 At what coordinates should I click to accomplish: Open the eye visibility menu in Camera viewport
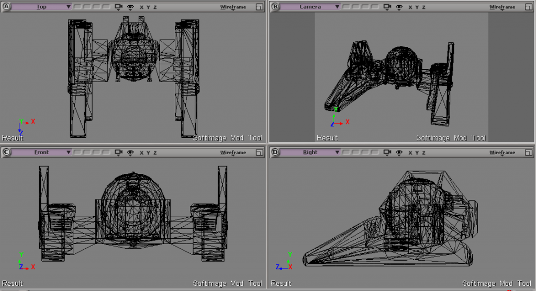pos(399,7)
